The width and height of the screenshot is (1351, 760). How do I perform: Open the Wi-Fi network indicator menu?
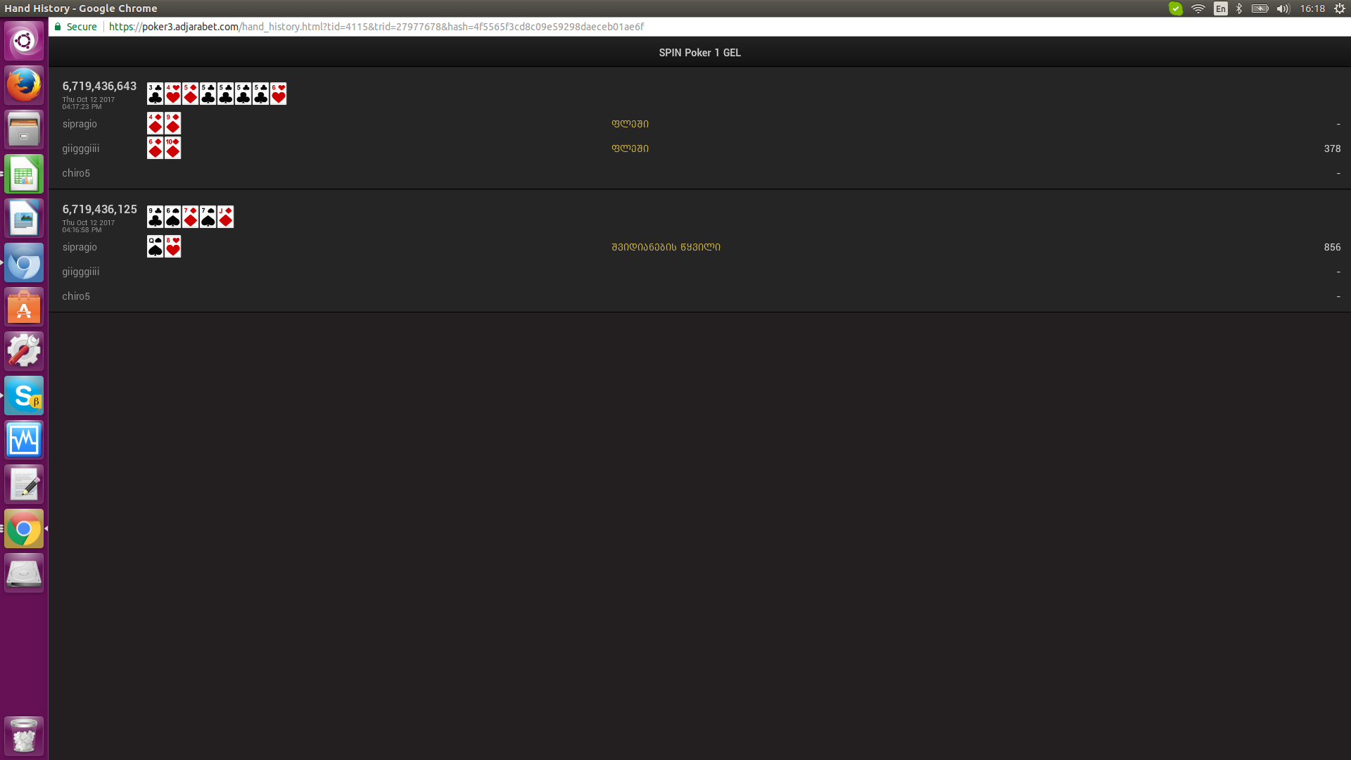click(1198, 8)
